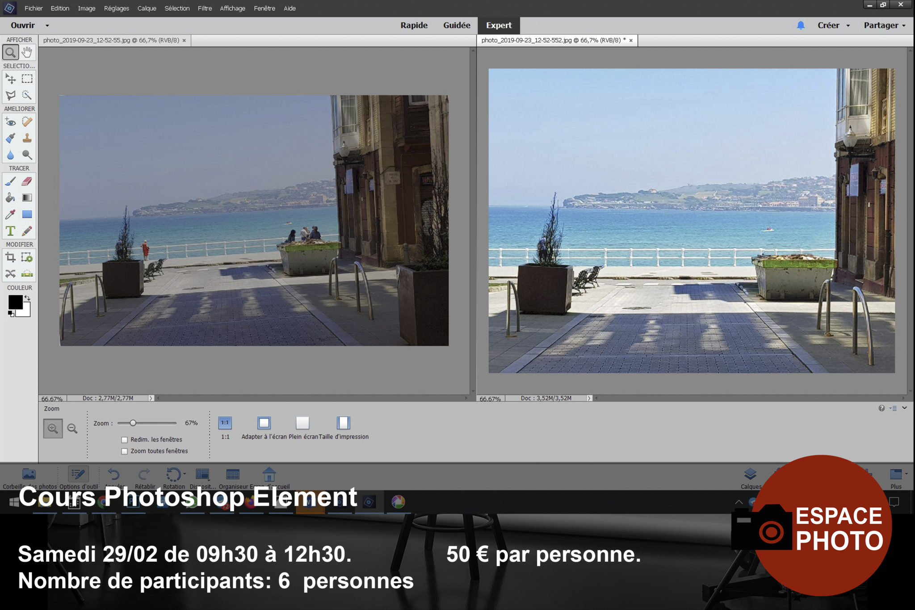Click the Annuler undo arrow
The width and height of the screenshot is (915, 610).
click(x=114, y=474)
